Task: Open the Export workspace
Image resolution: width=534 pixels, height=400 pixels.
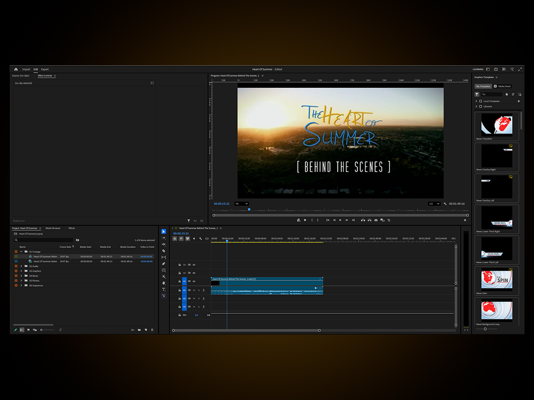Action: tap(45, 69)
